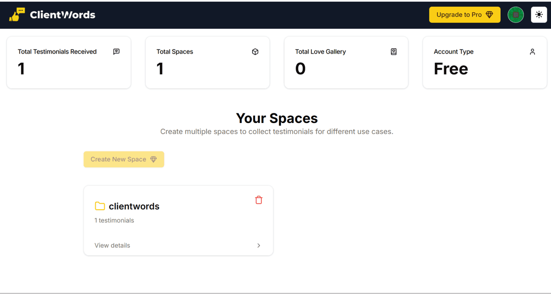The image size is (551, 295).
Task: Select the 1 testimonials text on the card
Action: (x=114, y=220)
